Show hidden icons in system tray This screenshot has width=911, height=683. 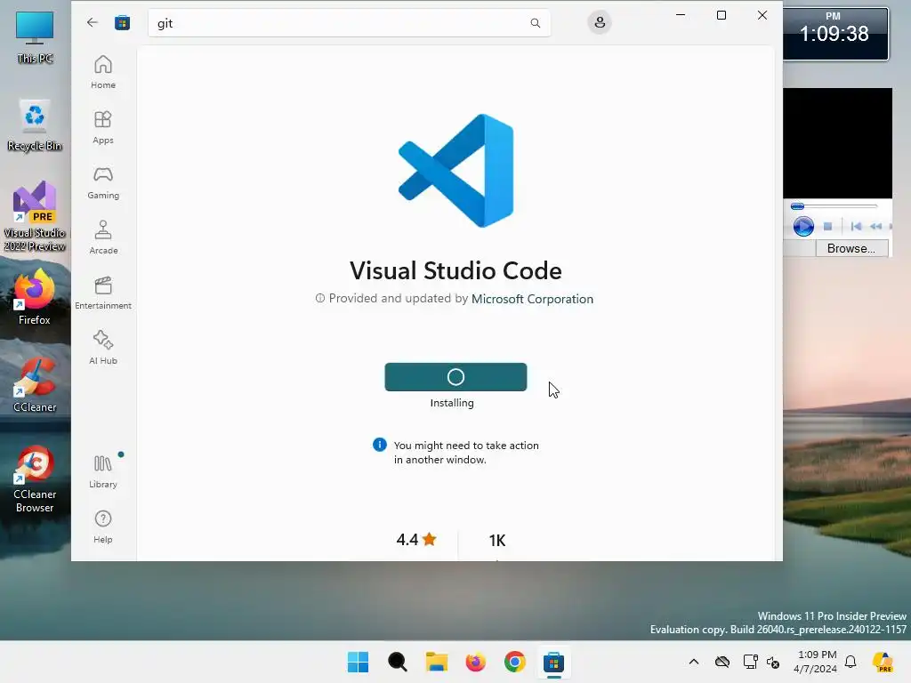pyautogui.click(x=694, y=662)
